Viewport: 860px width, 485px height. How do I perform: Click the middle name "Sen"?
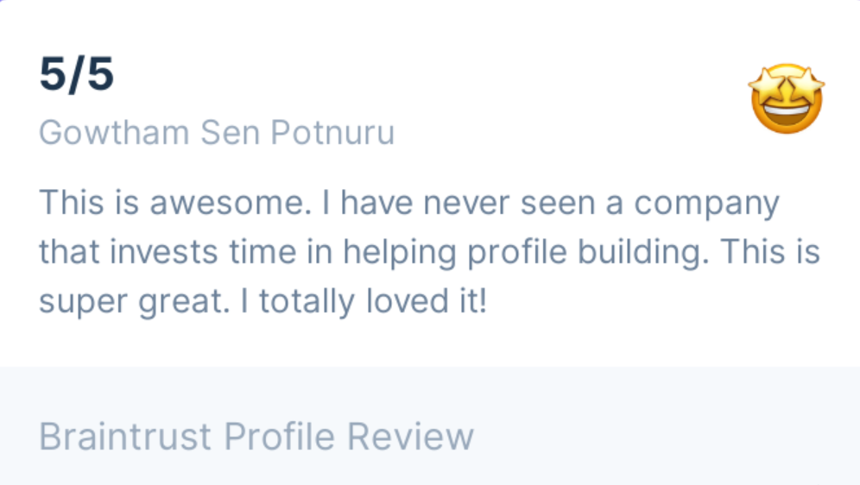pyautogui.click(x=230, y=133)
